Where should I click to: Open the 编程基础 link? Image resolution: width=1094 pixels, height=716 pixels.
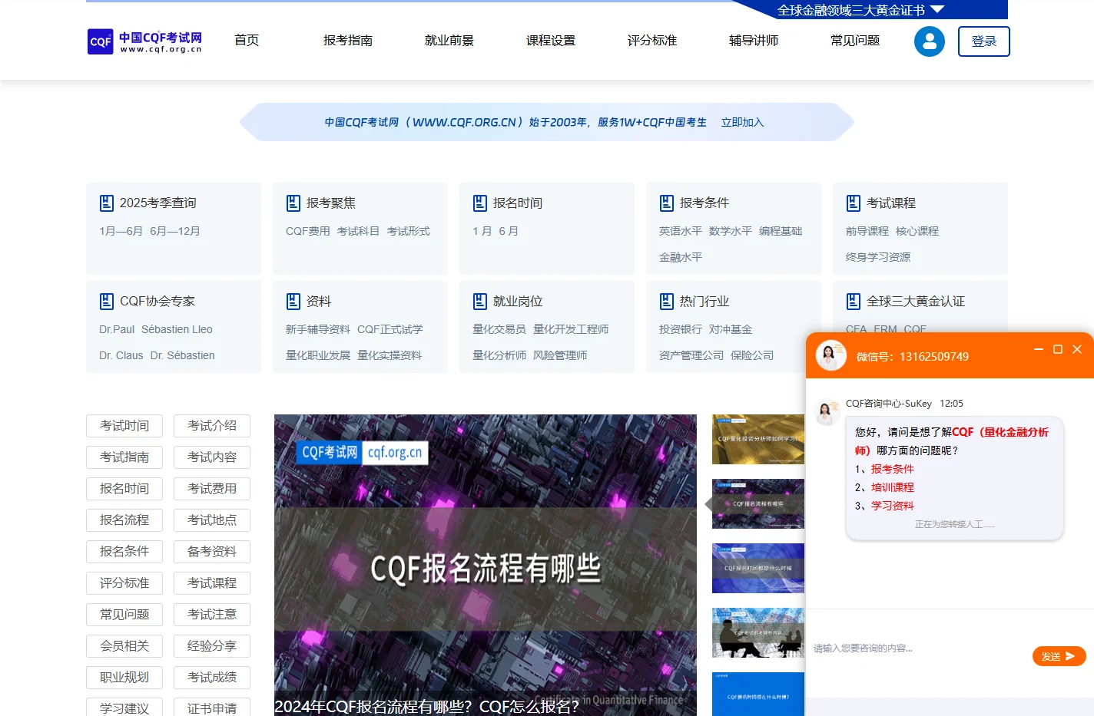(781, 231)
